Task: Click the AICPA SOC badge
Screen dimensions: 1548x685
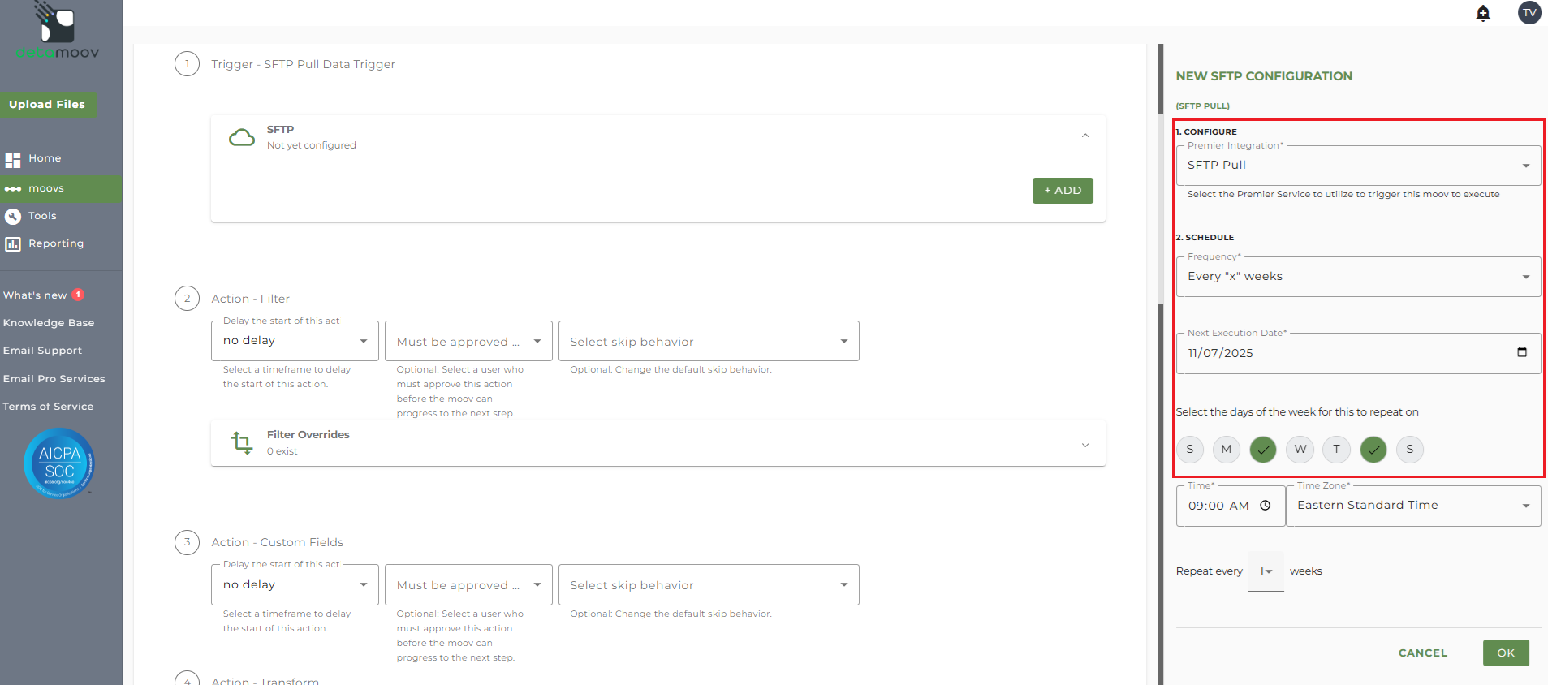Action: tap(59, 463)
